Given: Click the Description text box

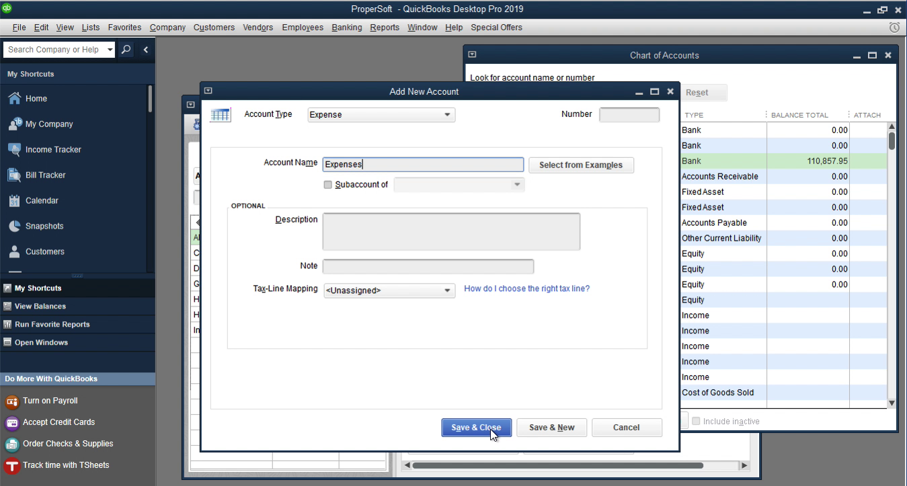Looking at the screenshot, I should [x=451, y=232].
